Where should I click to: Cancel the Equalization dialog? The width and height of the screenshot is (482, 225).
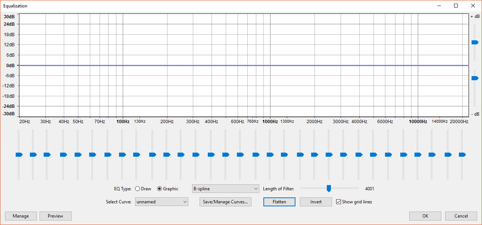pos(461,216)
